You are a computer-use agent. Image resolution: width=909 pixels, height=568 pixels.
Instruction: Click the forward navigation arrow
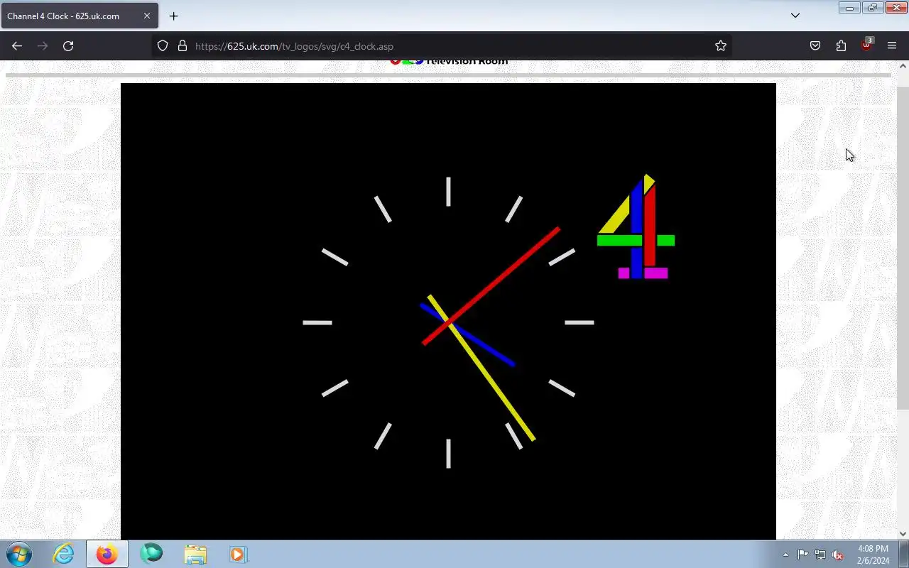(x=43, y=46)
